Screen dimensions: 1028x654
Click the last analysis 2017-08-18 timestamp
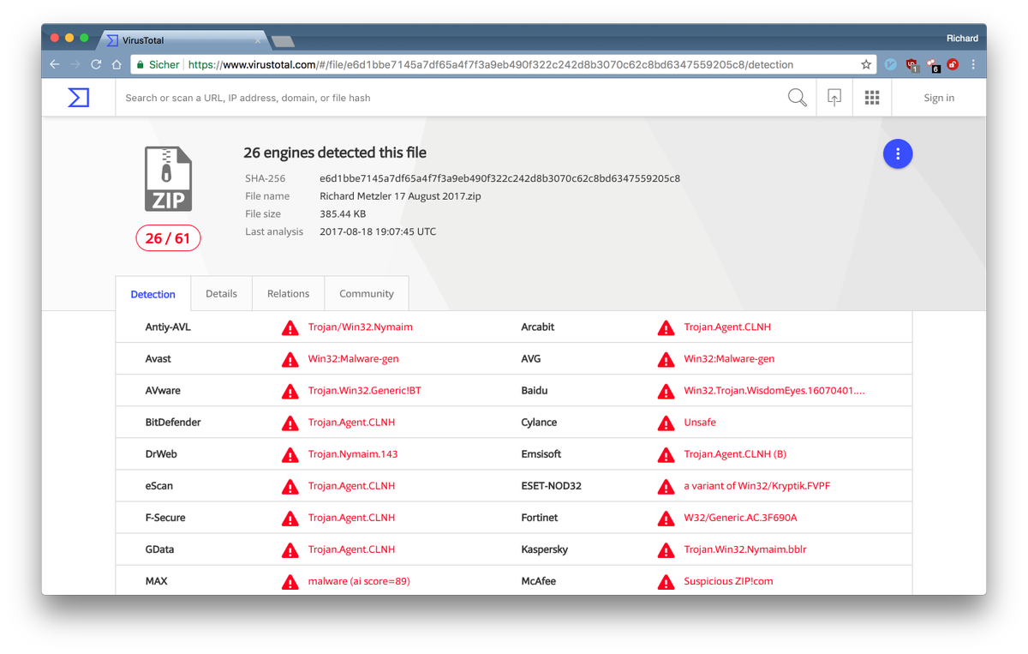click(378, 231)
